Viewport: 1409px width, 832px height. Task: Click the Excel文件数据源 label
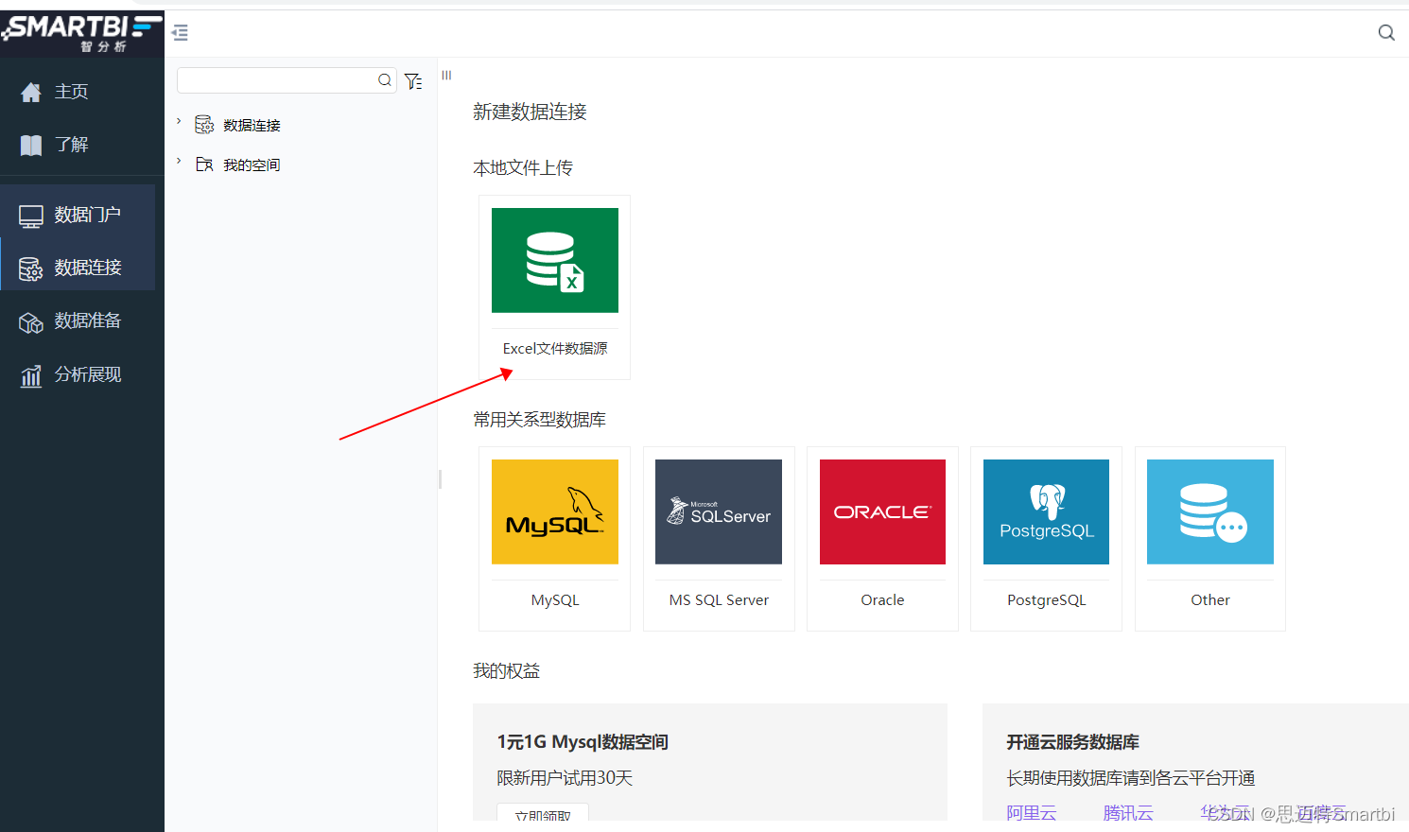(x=555, y=348)
